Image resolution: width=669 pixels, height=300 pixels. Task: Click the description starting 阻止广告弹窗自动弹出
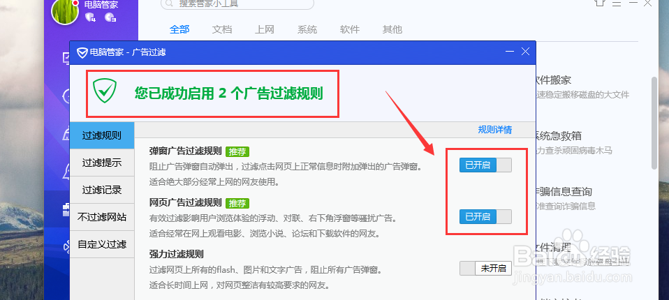coord(286,167)
